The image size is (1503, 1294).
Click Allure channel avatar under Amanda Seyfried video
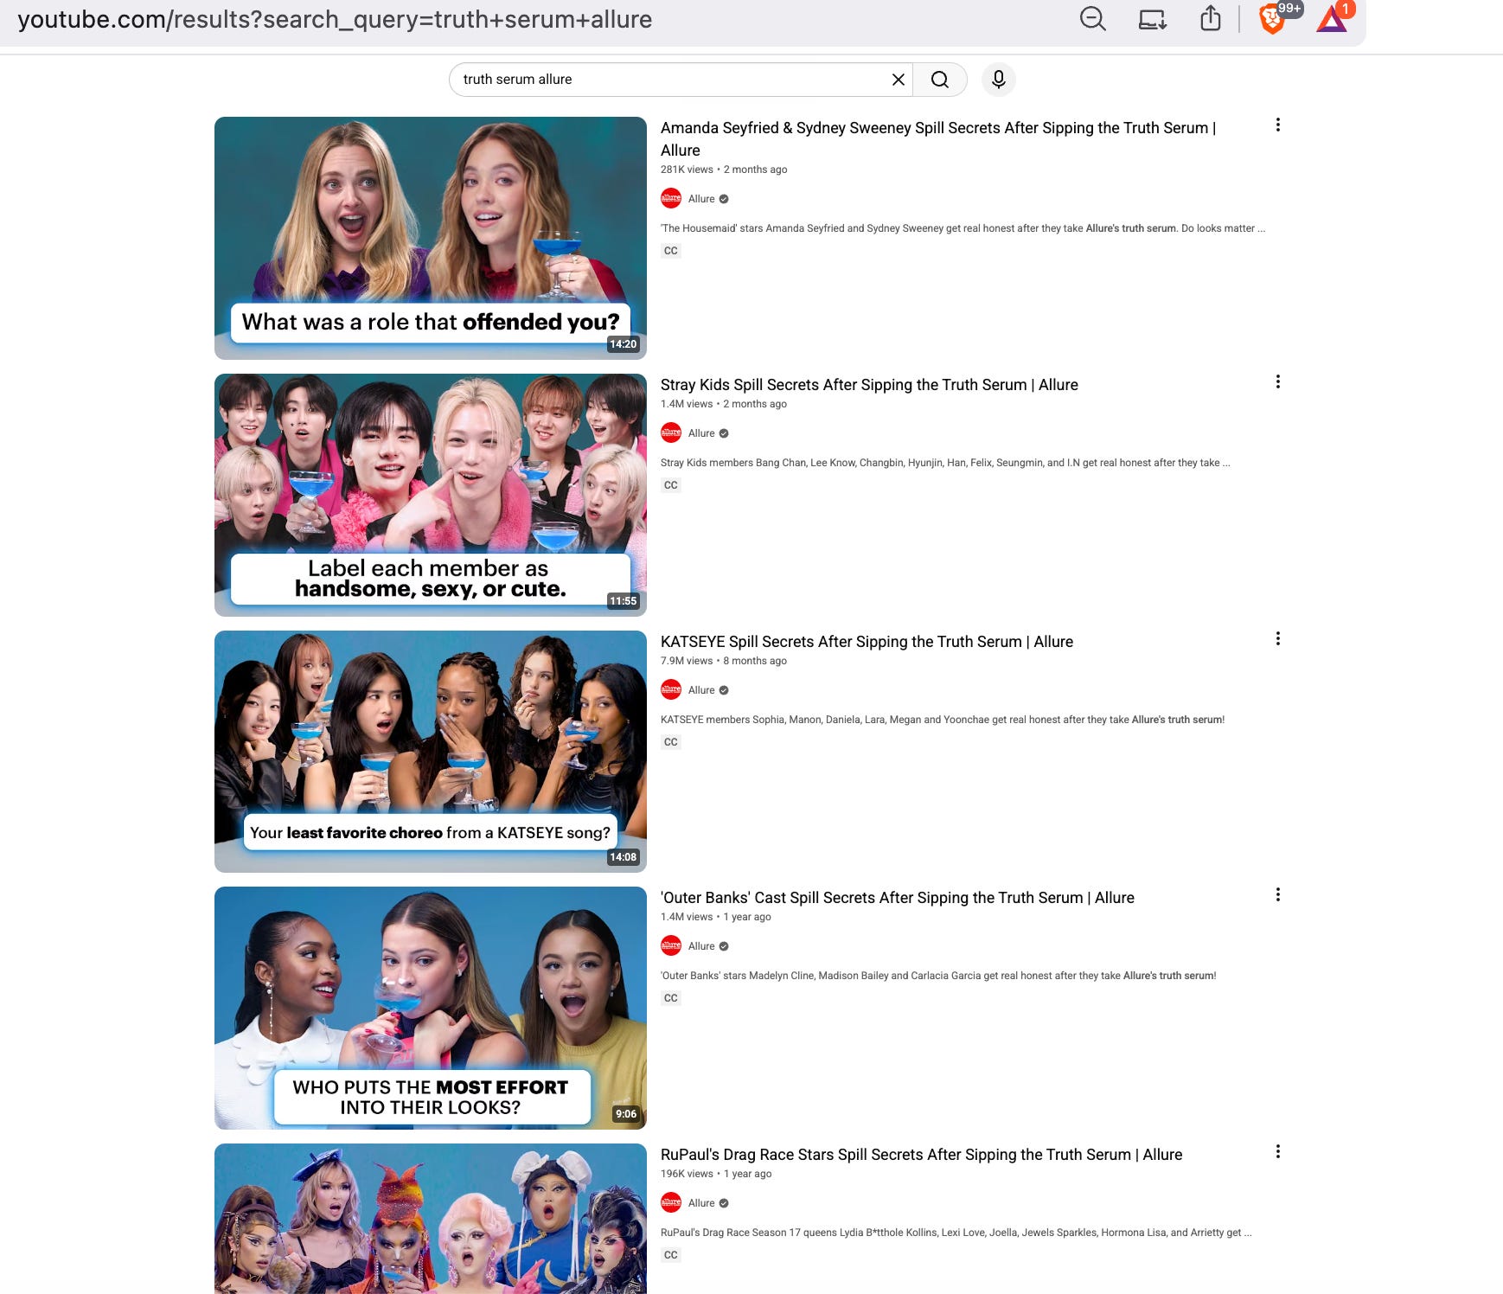point(671,199)
